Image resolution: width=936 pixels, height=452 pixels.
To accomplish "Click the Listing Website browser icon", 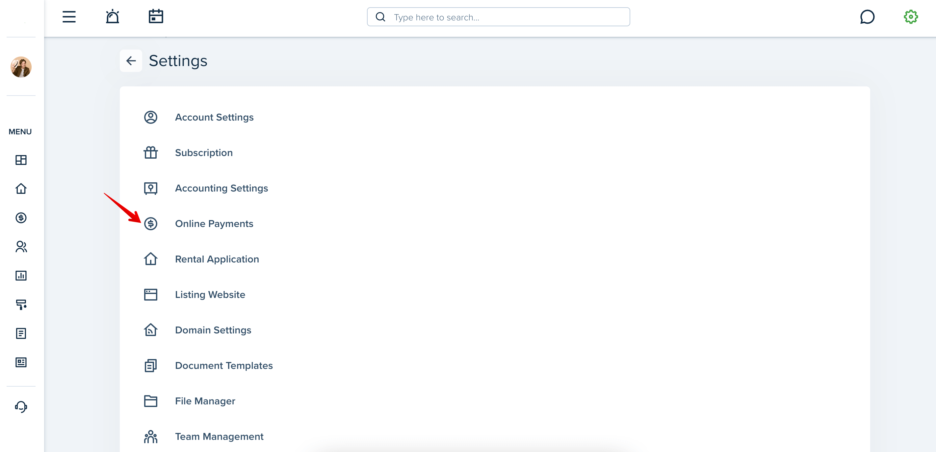I will 150,295.
